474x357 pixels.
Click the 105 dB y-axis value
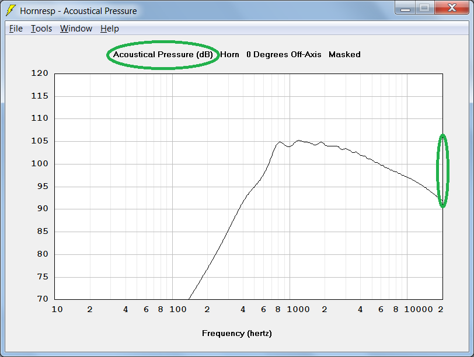pos(40,141)
